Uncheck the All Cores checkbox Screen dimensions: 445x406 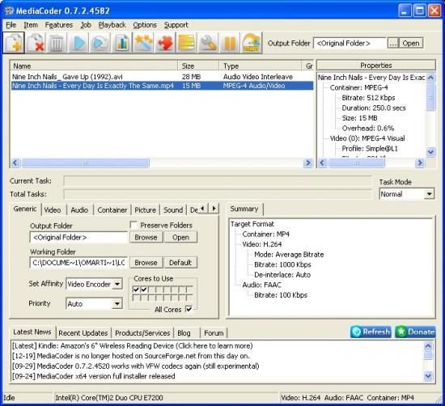pyautogui.click(x=189, y=309)
